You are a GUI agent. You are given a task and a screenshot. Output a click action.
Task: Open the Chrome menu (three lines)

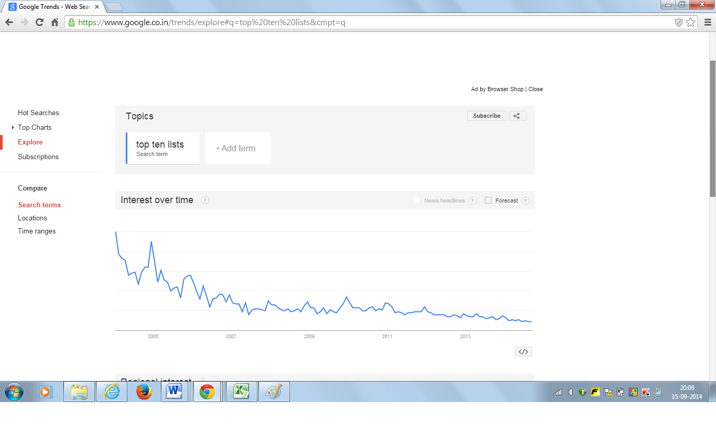click(x=708, y=23)
